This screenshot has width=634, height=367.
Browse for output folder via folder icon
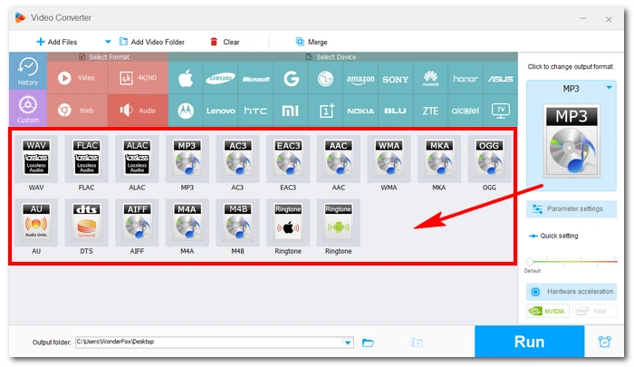click(368, 343)
